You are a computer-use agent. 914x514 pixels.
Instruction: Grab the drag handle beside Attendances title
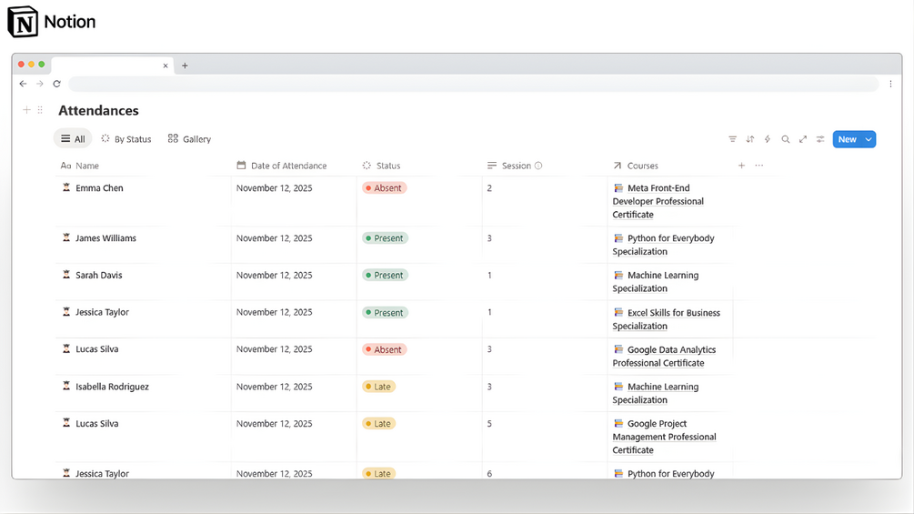click(x=40, y=109)
